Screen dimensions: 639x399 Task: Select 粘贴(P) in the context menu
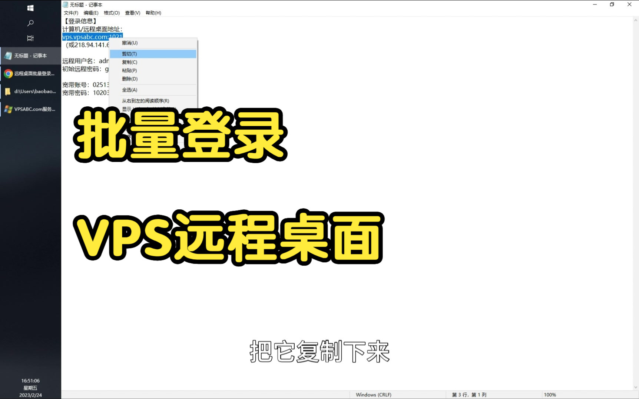click(129, 70)
